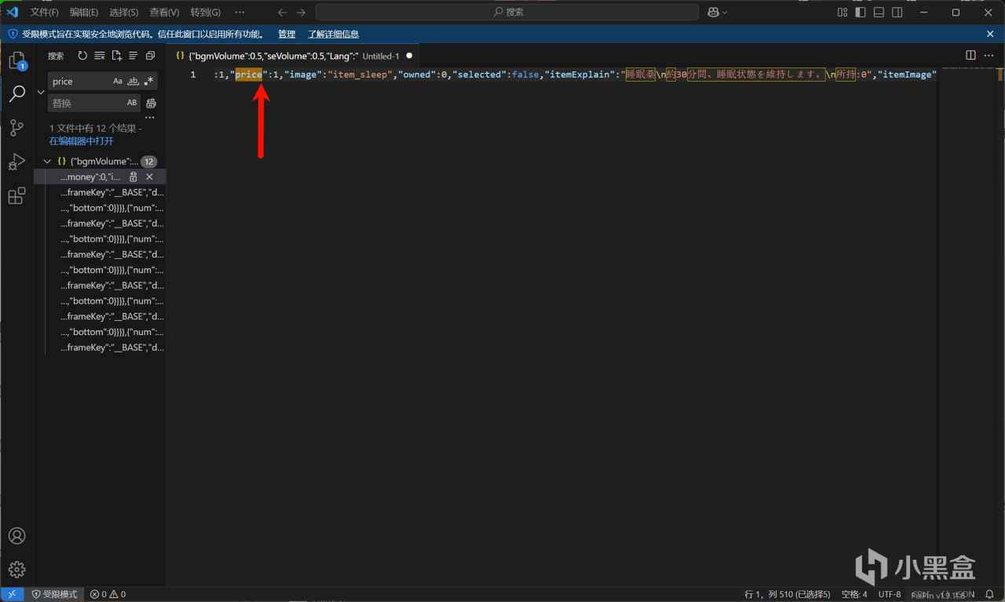Image resolution: width=1005 pixels, height=602 pixels.
Task: Click the "owned" key in editor
Action: pos(418,75)
